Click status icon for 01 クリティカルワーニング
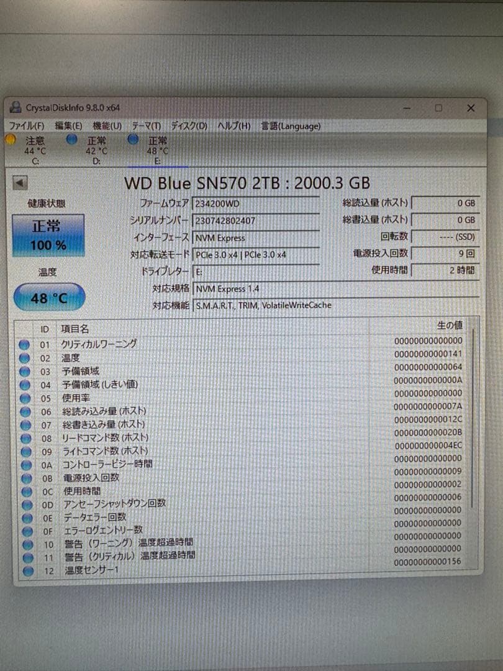Viewport: 503px width, 671px height. (x=24, y=344)
